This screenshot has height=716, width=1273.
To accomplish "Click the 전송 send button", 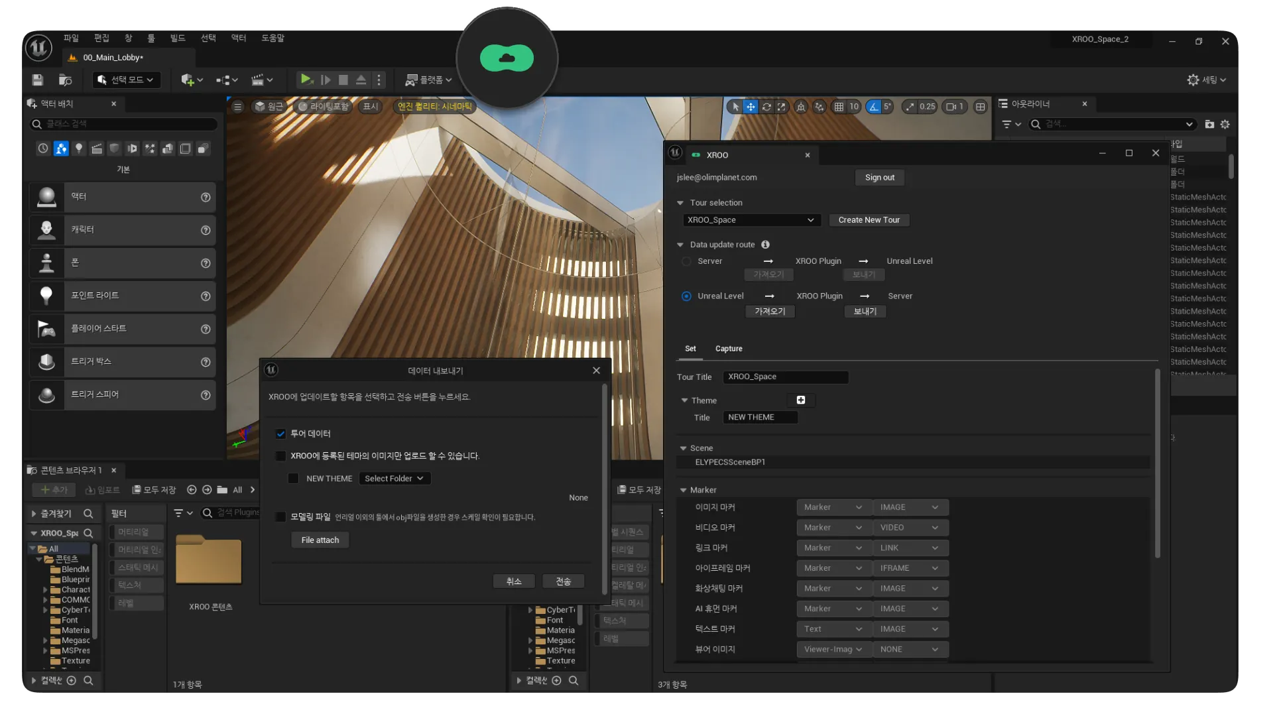I will click(x=563, y=581).
